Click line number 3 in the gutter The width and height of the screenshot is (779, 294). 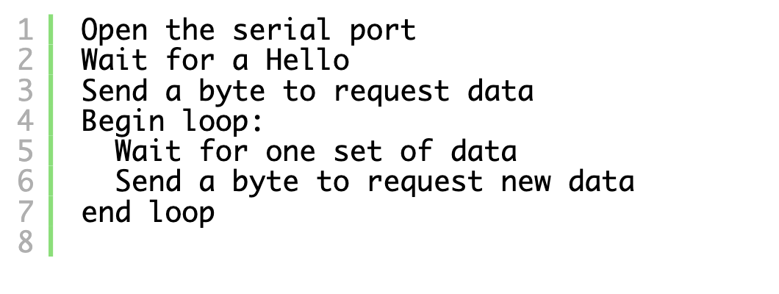tap(25, 90)
